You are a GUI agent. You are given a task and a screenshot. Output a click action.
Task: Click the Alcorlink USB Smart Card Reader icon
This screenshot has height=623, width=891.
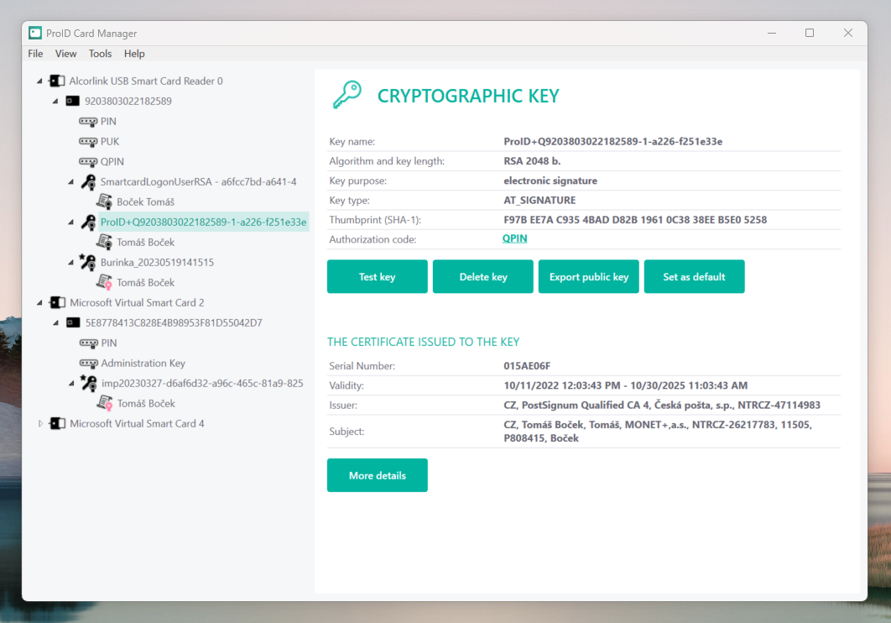[57, 81]
